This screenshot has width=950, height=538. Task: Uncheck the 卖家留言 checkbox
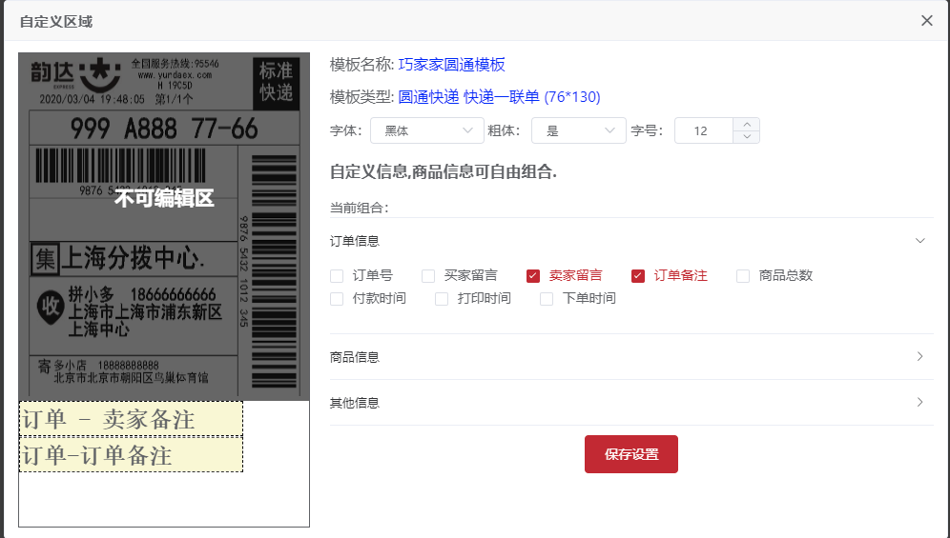[533, 276]
